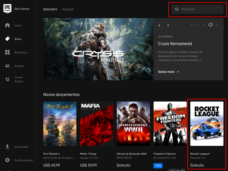The width and height of the screenshot is (228, 171).
Task: Click the Psyonix LLC publisher text
Action: pyautogui.click(x=198, y=158)
